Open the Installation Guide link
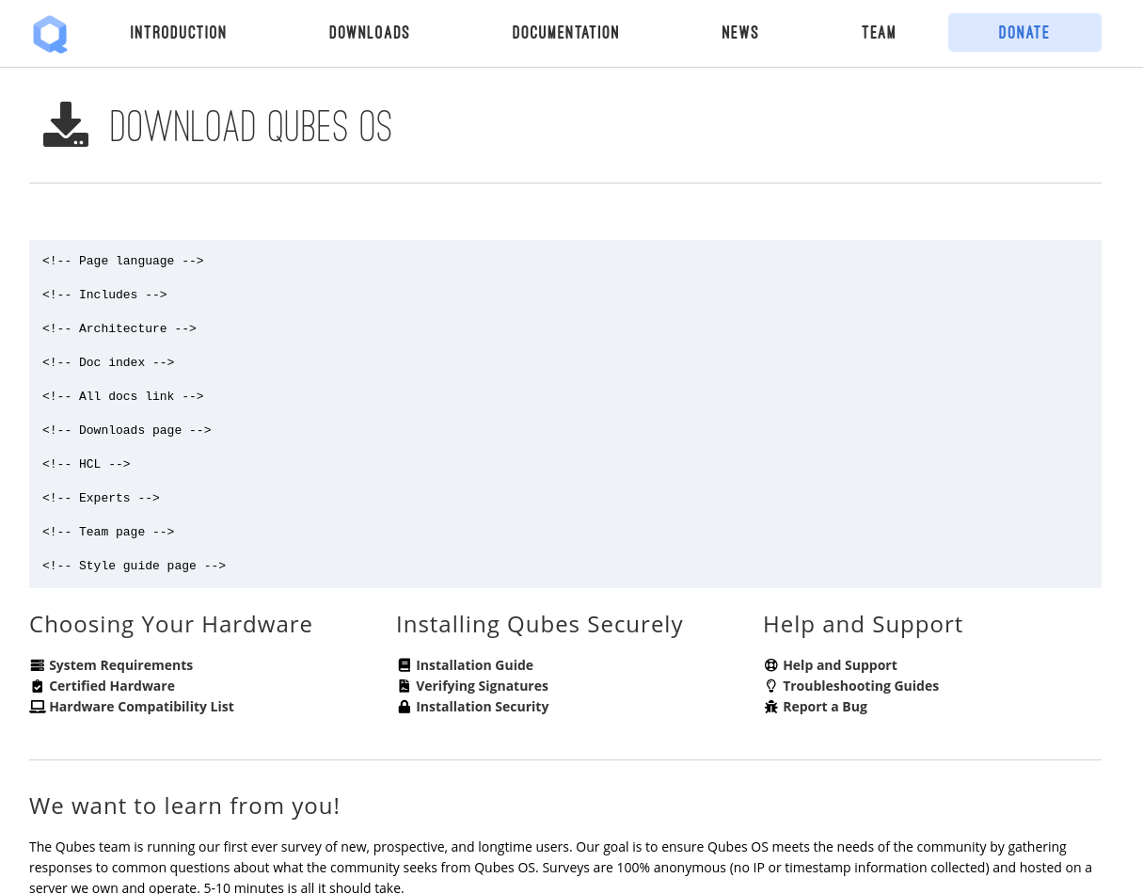This screenshot has height=894, width=1143. click(475, 665)
